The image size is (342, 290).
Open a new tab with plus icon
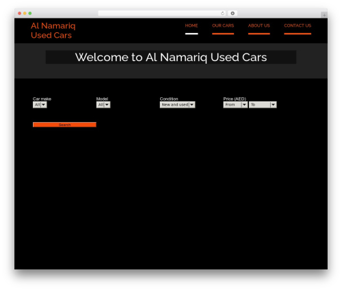324,15
